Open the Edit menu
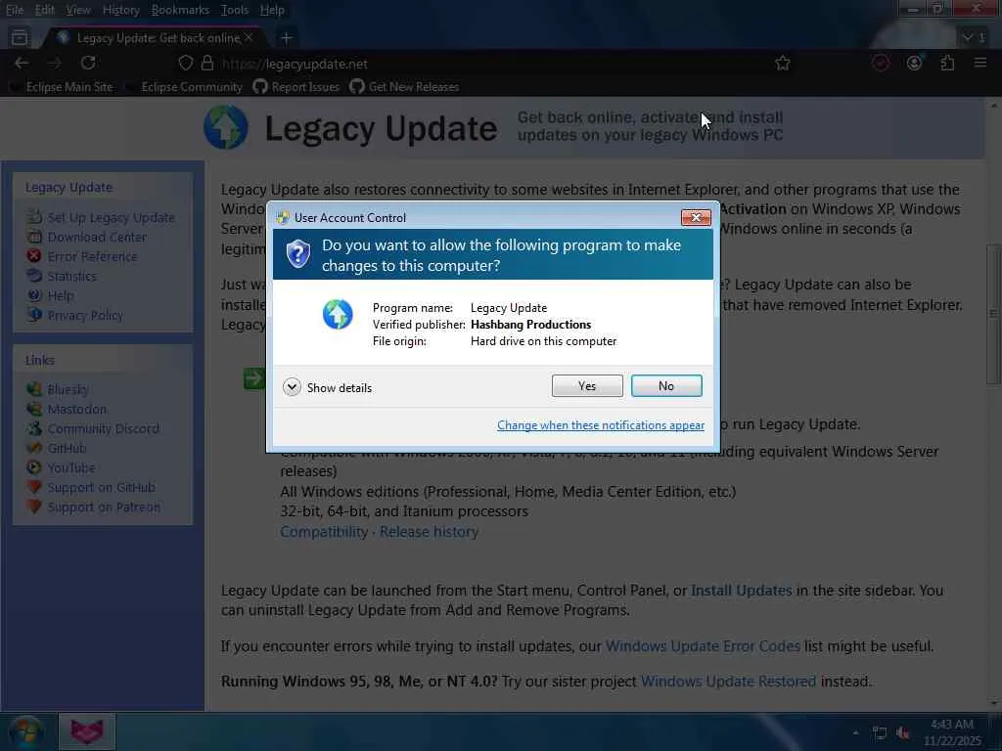Image resolution: width=1002 pixels, height=751 pixels. tap(44, 10)
